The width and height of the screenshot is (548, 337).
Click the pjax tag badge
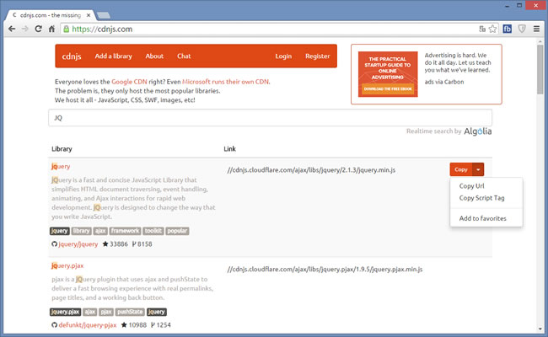106,312
